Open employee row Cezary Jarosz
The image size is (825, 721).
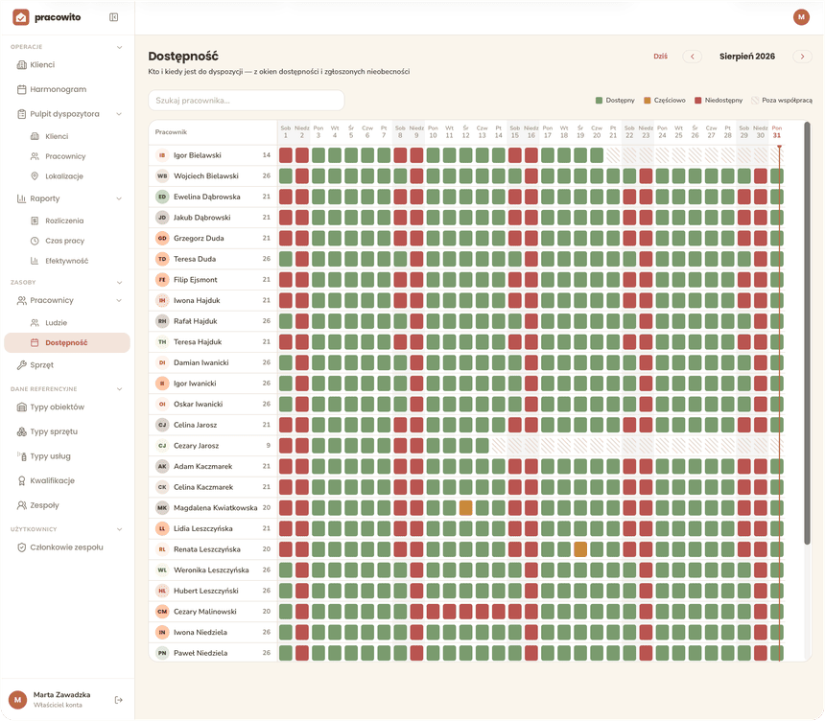tap(213, 446)
